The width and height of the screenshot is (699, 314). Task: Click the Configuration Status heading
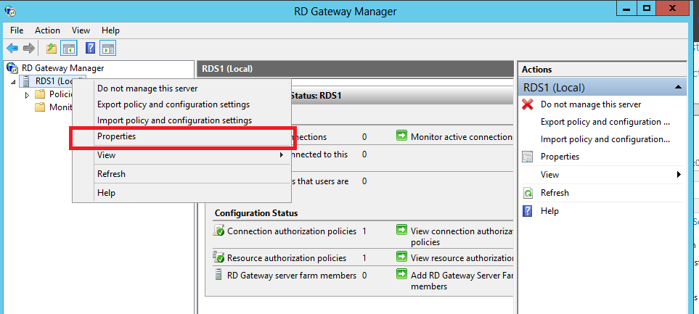pyautogui.click(x=256, y=213)
